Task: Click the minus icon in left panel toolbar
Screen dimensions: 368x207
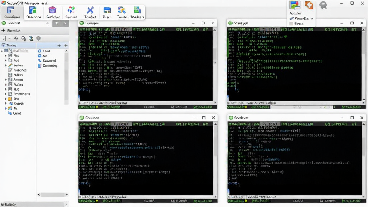Action: point(9,38)
